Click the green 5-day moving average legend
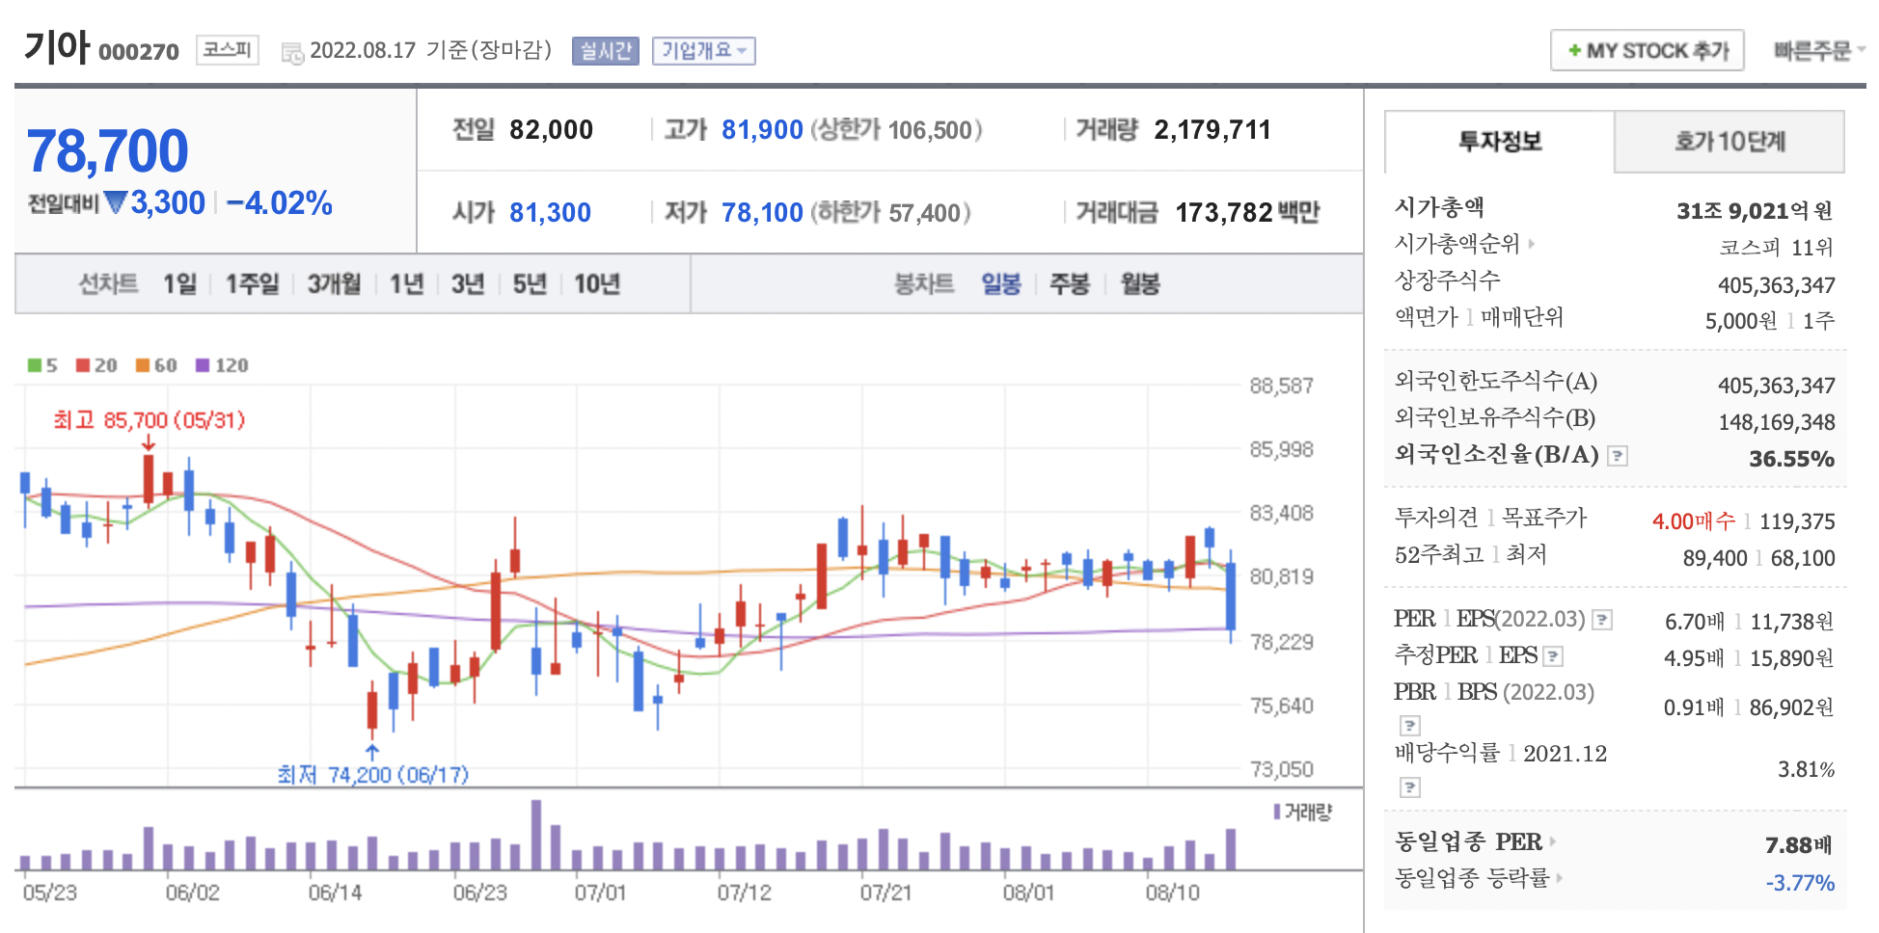This screenshot has width=1879, height=933. point(42,365)
